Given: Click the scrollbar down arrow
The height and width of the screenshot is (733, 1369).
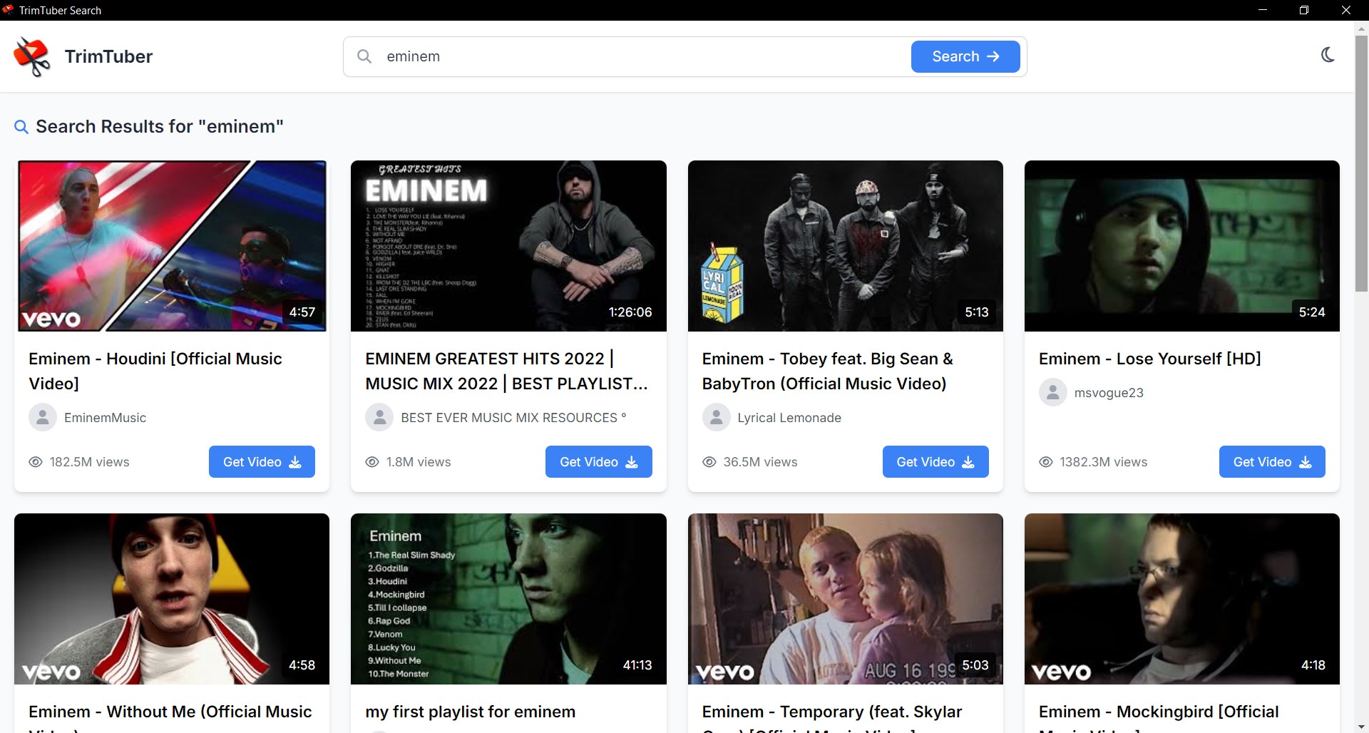Looking at the screenshot, I should 1361,727.
